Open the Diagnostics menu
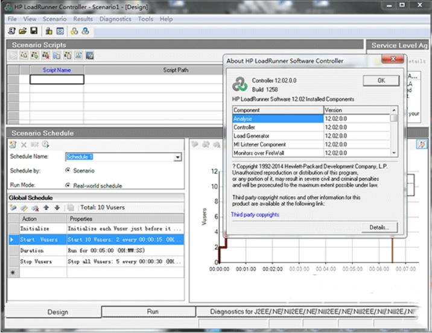The height and width of the screenshot is (333, 432). click(115, 19)
